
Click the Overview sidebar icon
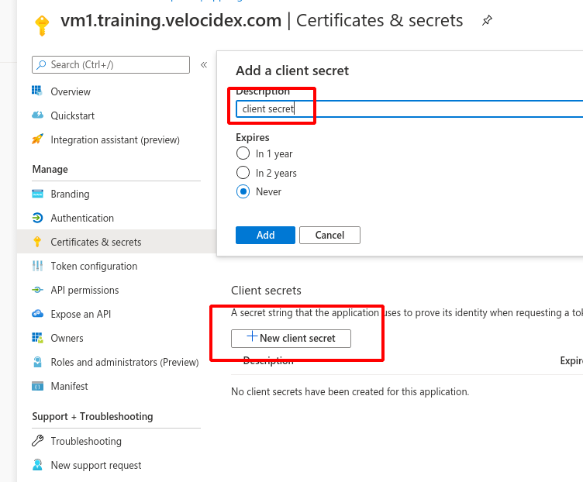point(37,91)
